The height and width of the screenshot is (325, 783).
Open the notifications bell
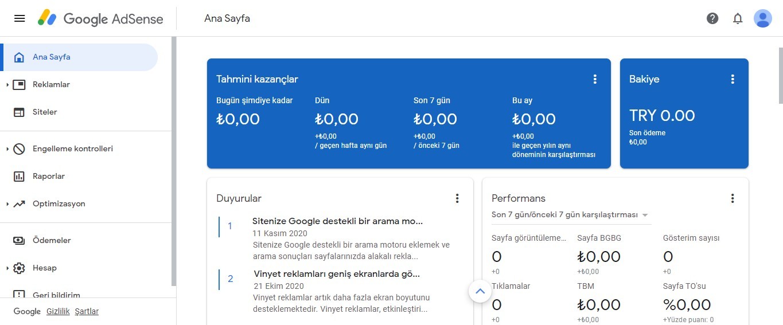tap(738, 18)
